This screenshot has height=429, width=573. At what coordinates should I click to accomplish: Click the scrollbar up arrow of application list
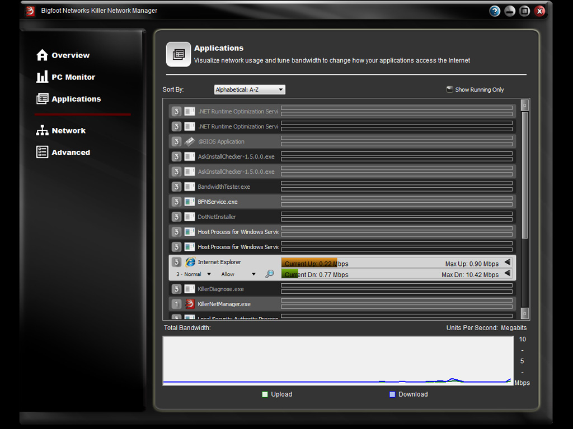tap(525, 105)
